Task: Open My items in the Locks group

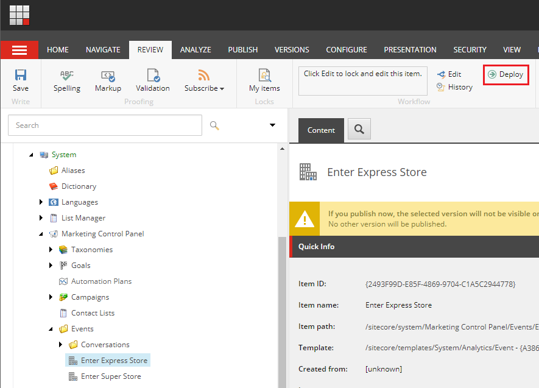Action: coord(264,80)
